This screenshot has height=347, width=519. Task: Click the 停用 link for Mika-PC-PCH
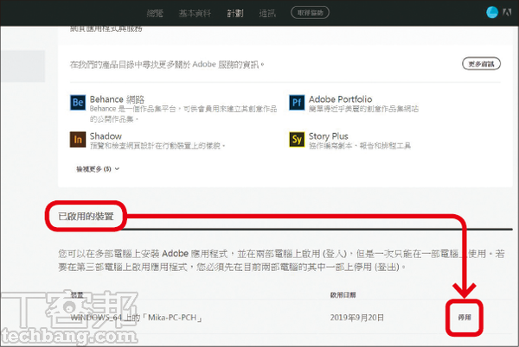click(x=465, y=318)
